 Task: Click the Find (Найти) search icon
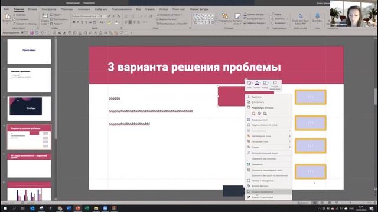point(273,14)
